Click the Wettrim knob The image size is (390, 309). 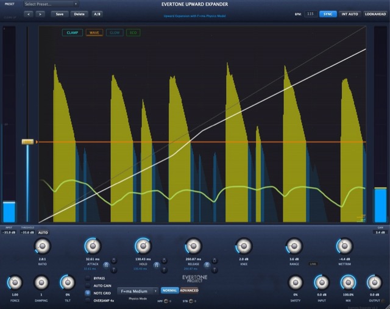pos(344,246)
